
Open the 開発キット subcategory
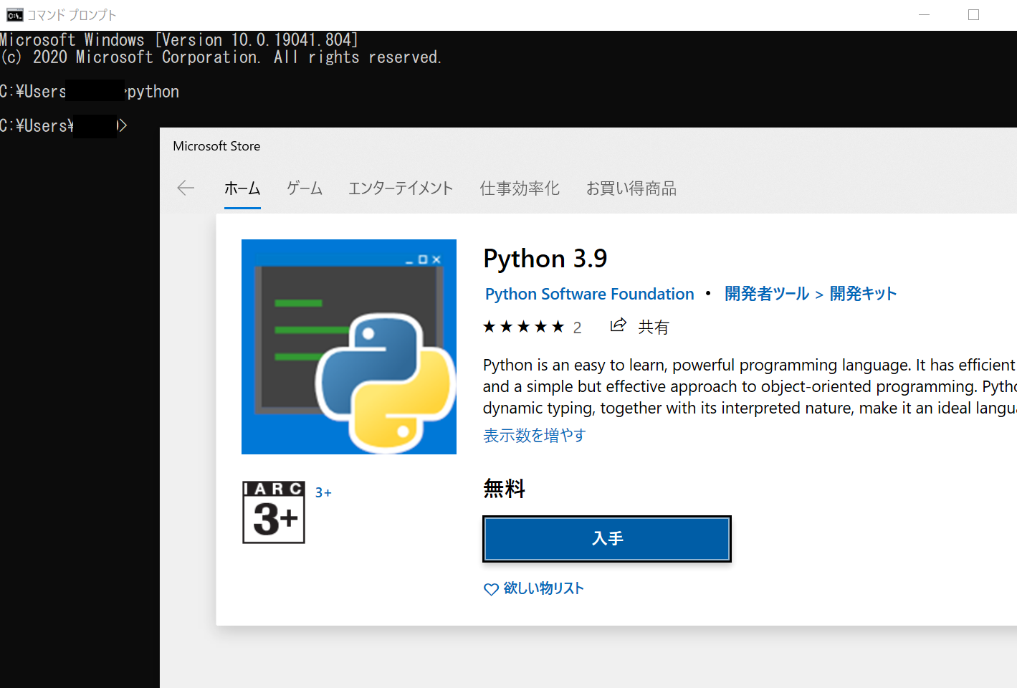click(862, 293)
